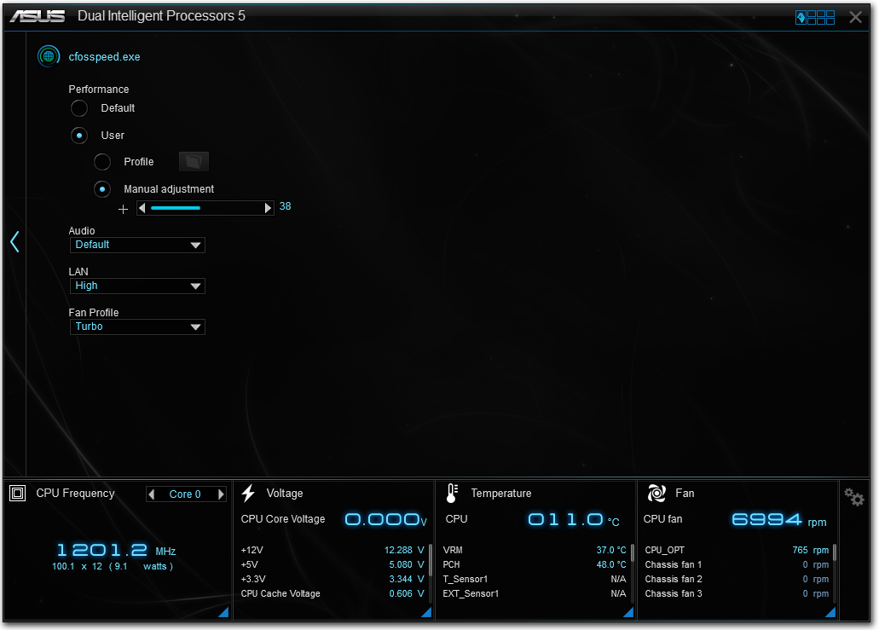Click the PCH temperature 48.0 °C
Image resolution: width=879 pixels, height=630 pixels.
[611, 564]
